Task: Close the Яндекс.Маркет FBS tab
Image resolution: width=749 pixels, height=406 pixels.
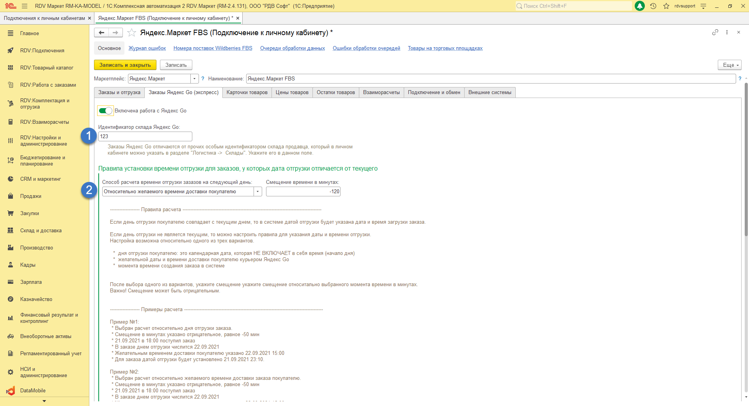Action: coord(238,18)
